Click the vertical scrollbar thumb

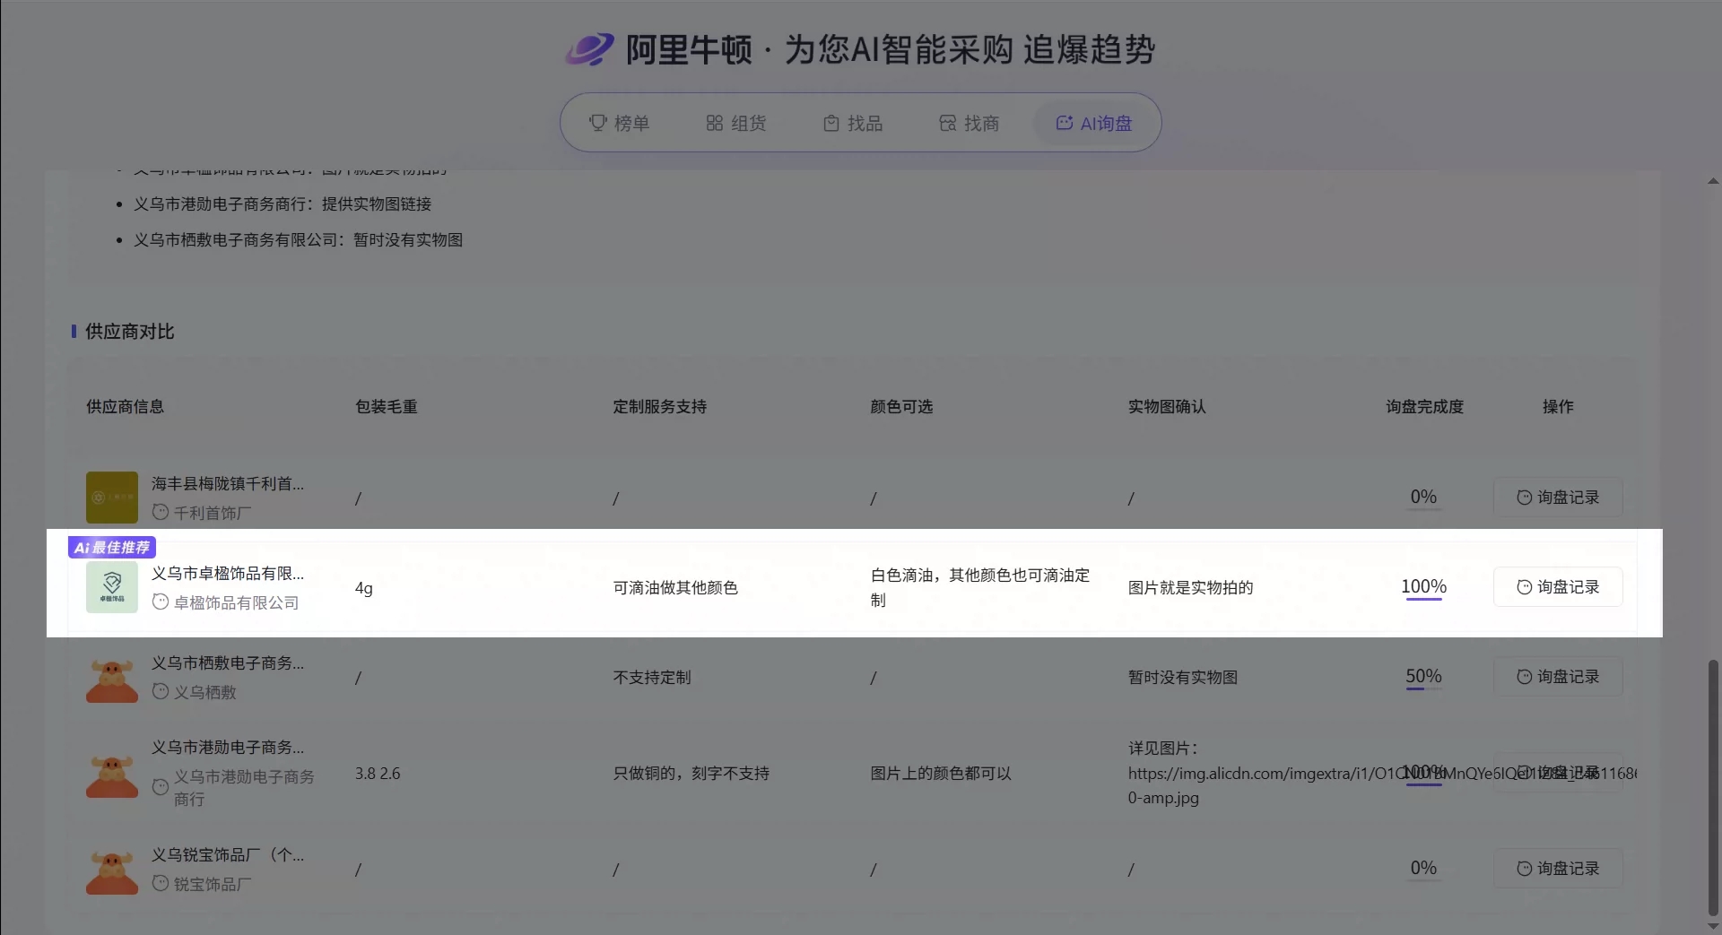[x=1713, y=787]
